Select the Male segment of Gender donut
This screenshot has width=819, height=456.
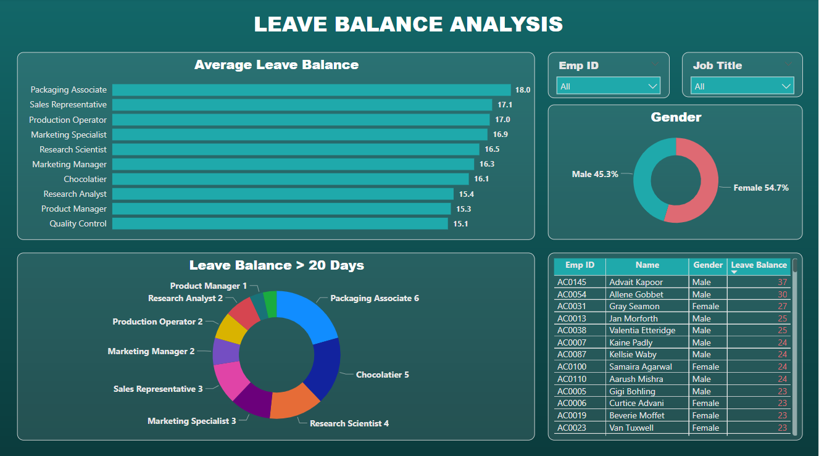[x=646, y=179]
